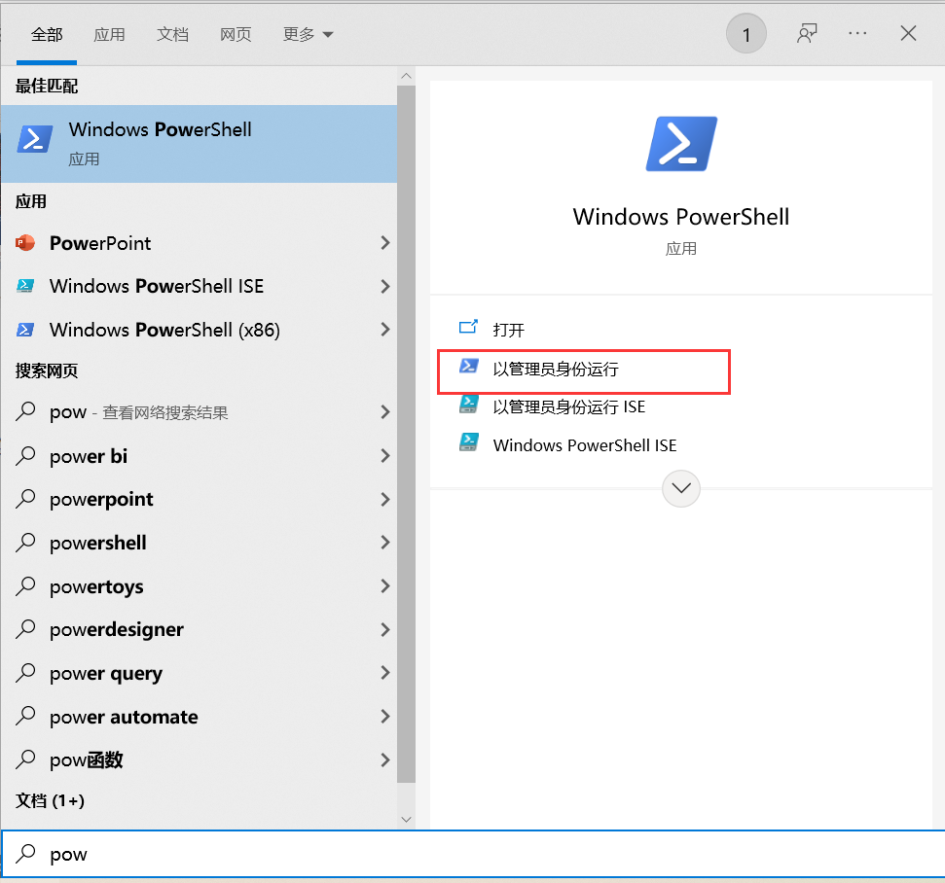Viewport: 945px width, 883px height.
Task: Select the 'power bi' search suggestion
Action: click(x=199, y=456)
